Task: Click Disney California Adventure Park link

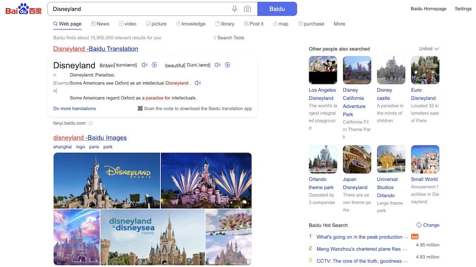Action: [354, 102]
